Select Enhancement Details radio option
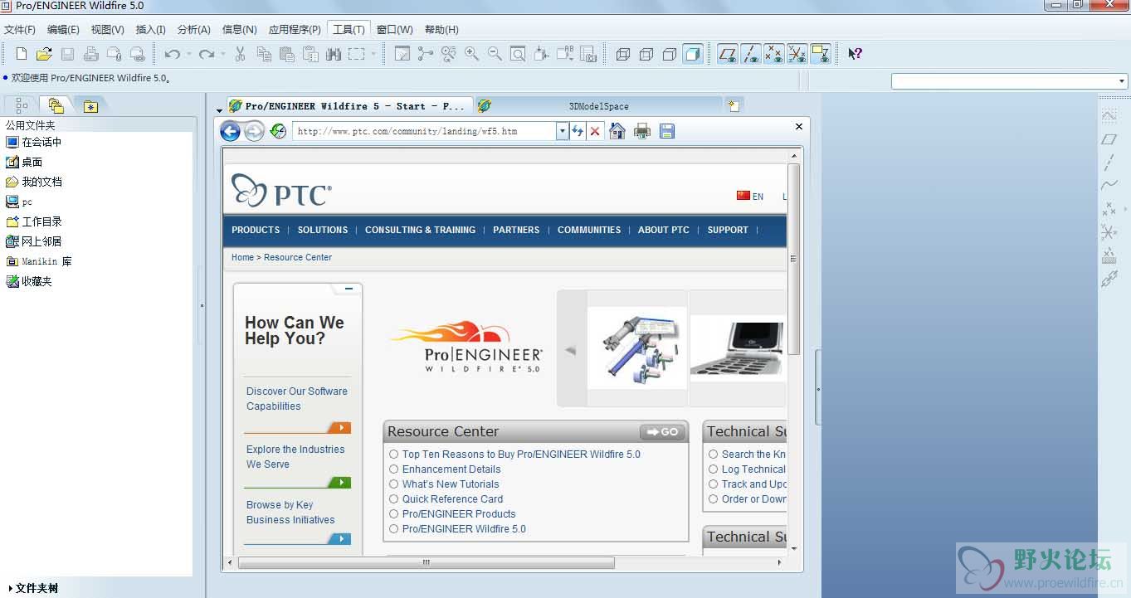The image size is (1131, 598). [x=394, y=469]
